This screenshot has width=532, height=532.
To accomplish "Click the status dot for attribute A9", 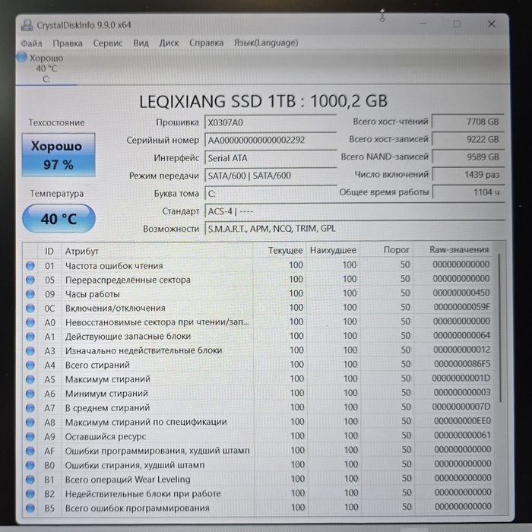I will [x=30, y=436].
